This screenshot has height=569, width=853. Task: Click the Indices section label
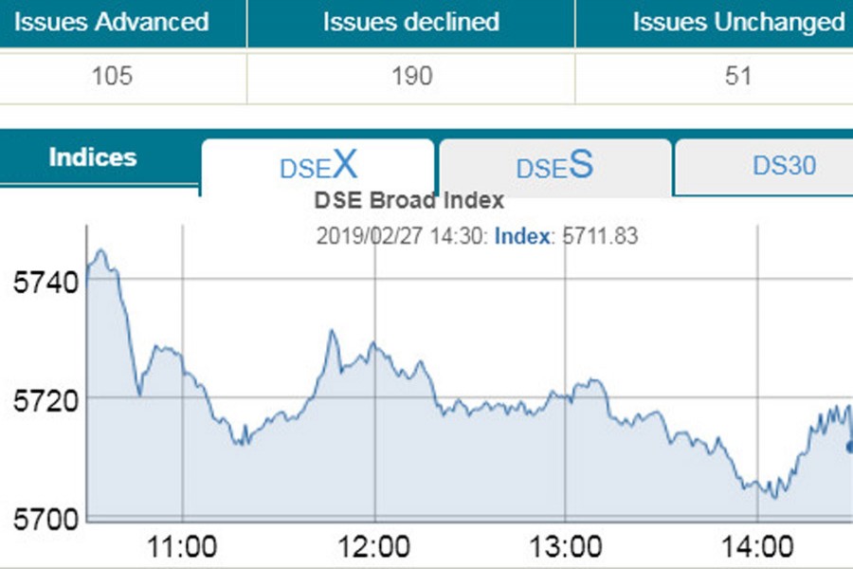tap(93, 157)
